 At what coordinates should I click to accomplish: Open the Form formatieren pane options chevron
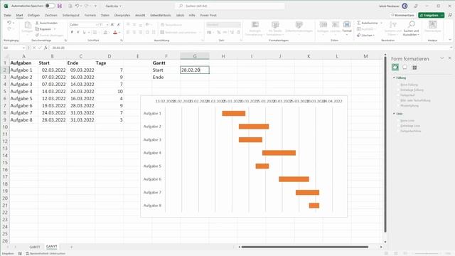[441, 58]
